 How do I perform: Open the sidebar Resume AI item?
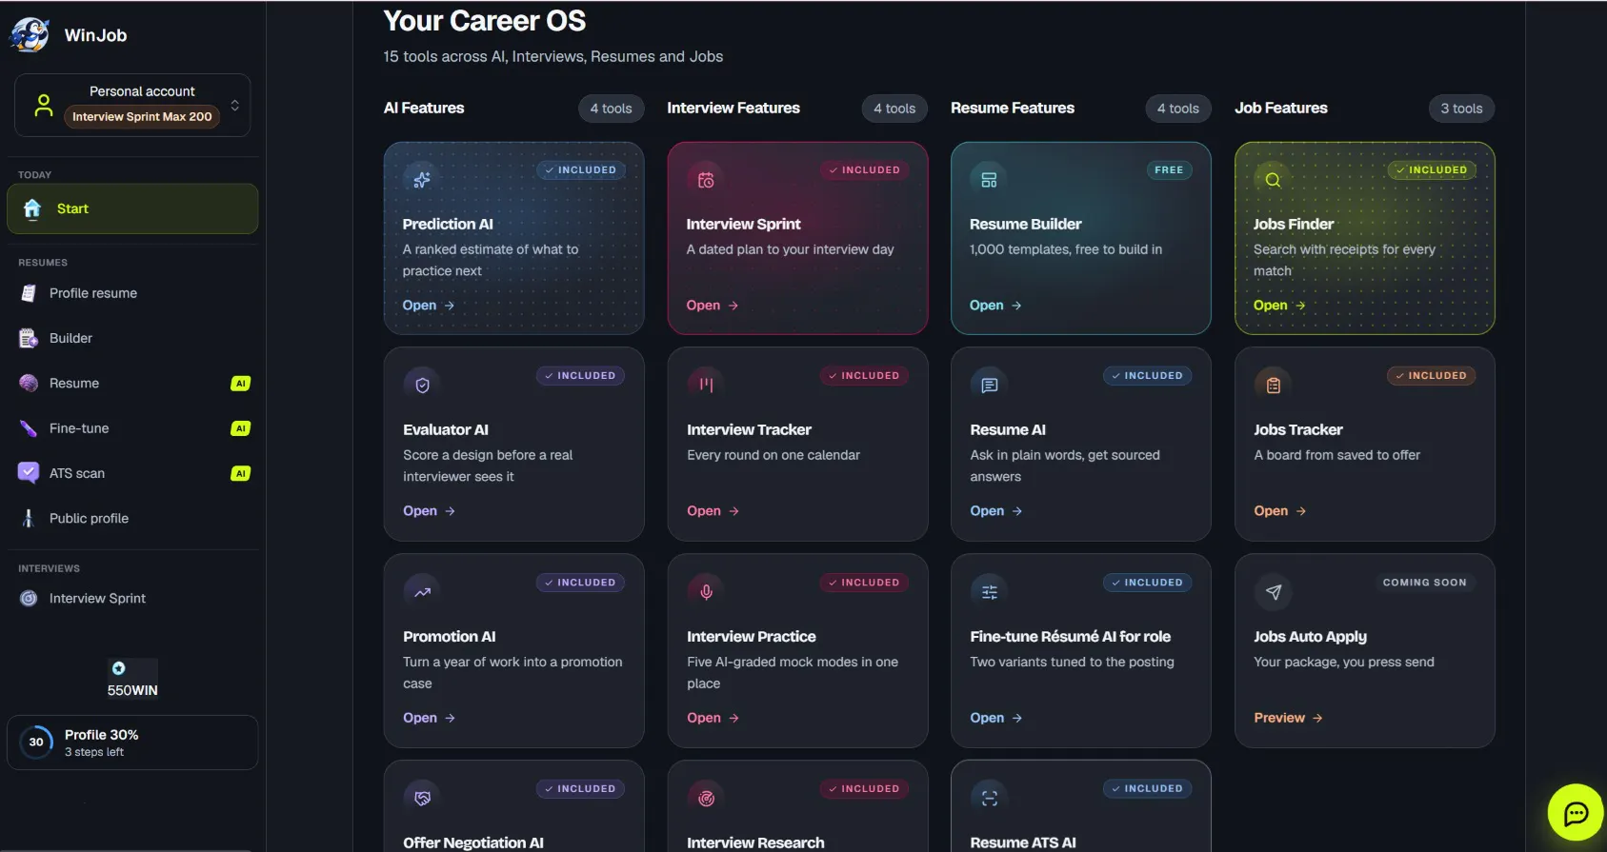[132, 383]
